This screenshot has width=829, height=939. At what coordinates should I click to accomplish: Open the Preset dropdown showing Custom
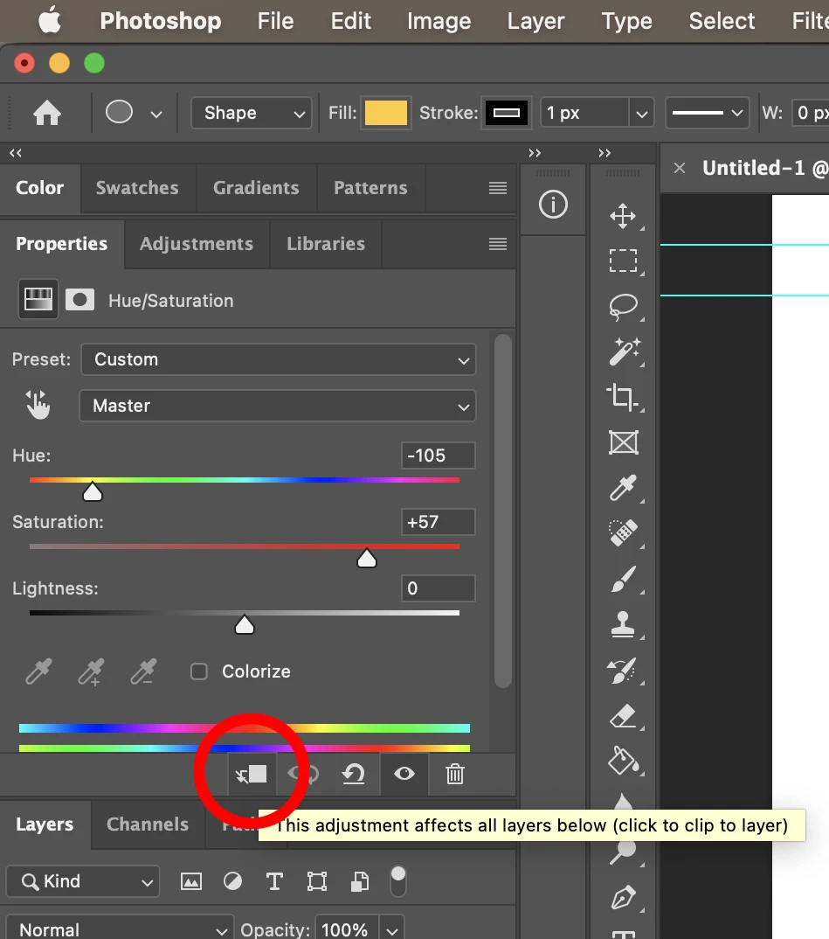pyautogui.click(x=279, y=359)
